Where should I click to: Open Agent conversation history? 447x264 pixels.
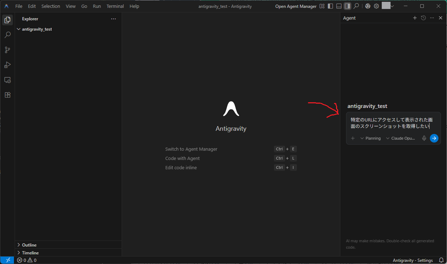tap(423, 18)
